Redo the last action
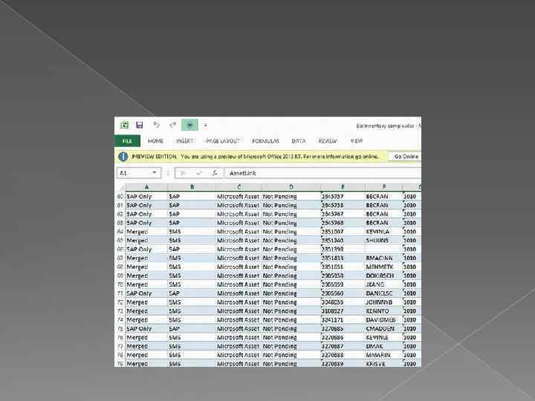The width and height of the screenshot is (535, 401). tap(173, 125)
